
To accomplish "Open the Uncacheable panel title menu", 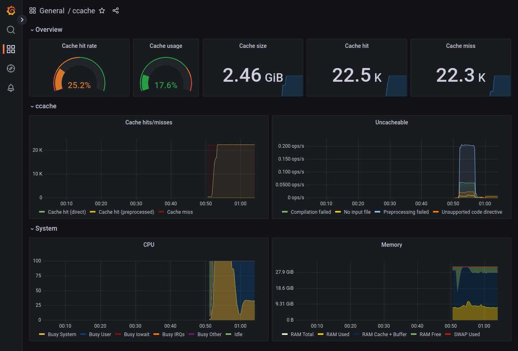I will (392, 122).
